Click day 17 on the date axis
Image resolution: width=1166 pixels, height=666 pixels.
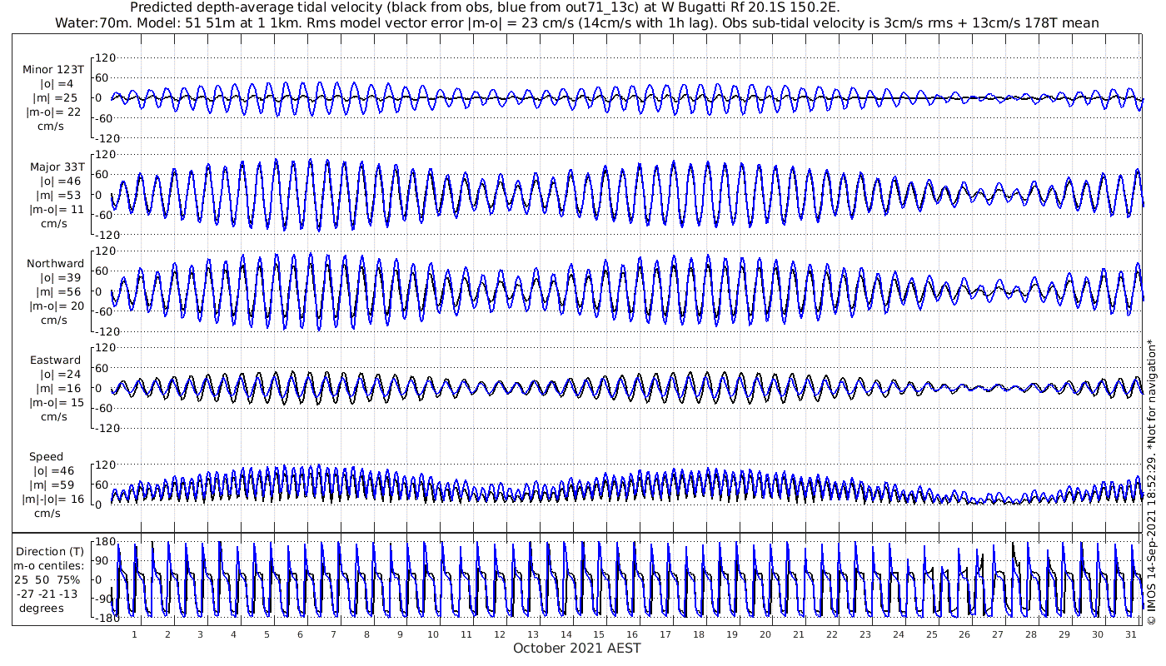(x=665, y=634)
